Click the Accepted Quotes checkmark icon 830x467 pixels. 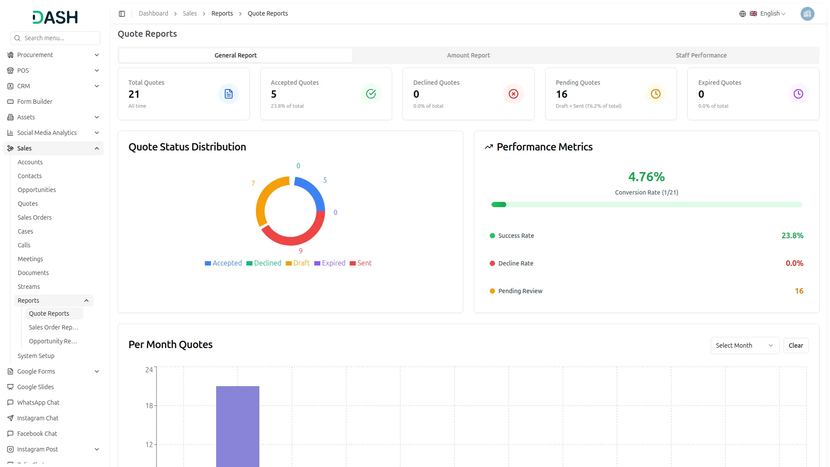[x=371, y=94]
